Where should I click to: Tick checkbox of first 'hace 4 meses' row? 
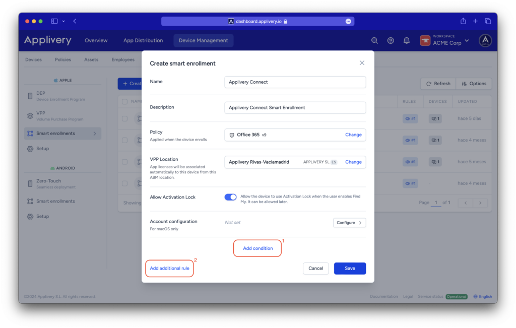tap(125, 140)
